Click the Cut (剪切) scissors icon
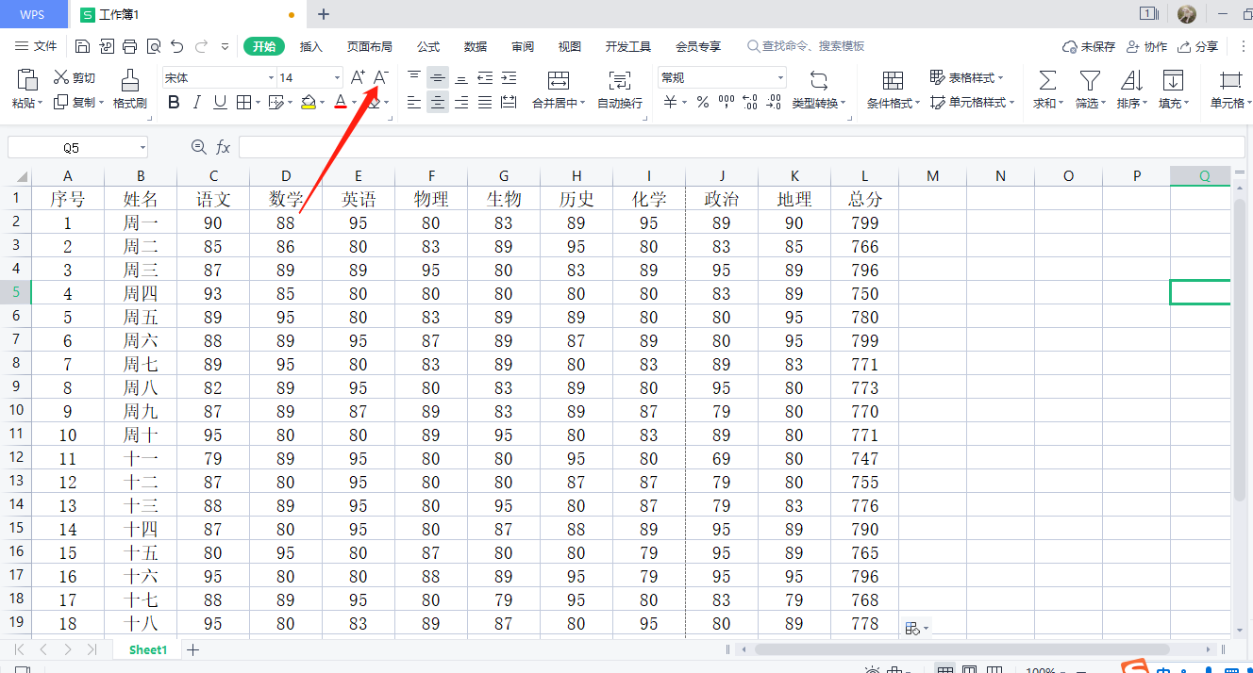This screenshot has height=673, width=1253. tap(61, 77)
